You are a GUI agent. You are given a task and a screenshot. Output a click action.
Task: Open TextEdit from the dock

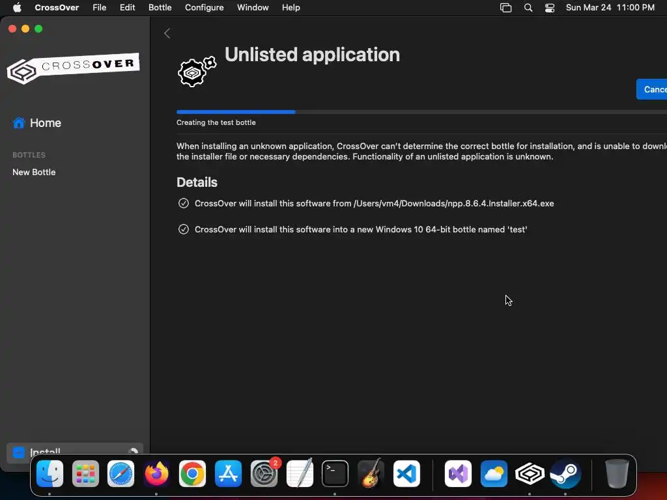pyautogui.click(x=300, y=474)
